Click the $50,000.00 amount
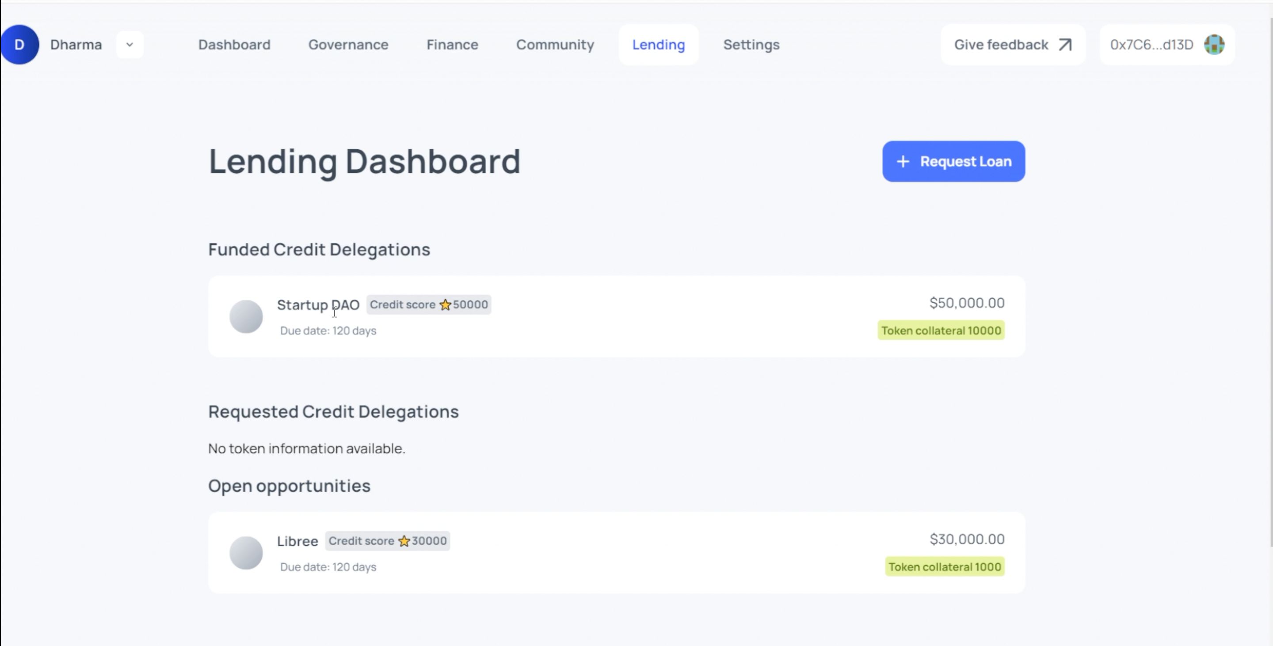Screen dimensions: 1273x646 [967, 302]
